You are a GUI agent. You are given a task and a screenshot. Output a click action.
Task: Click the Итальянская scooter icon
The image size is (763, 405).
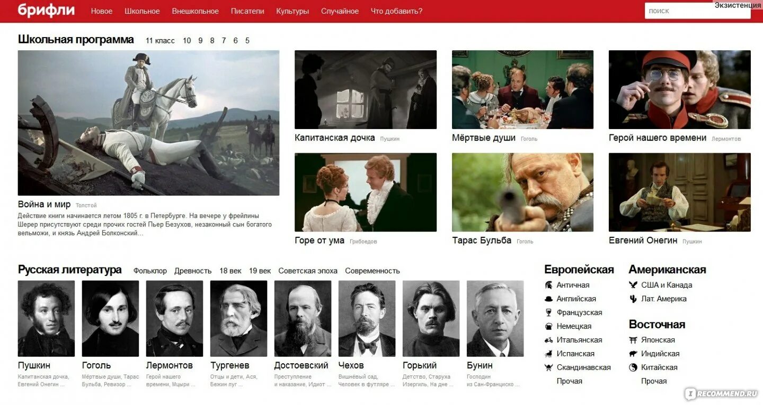pyautogui.click(x=548, y=340)
